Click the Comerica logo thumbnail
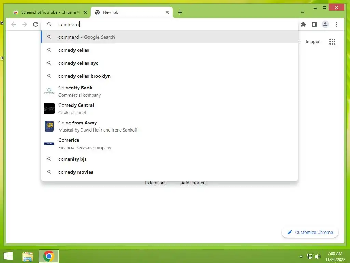This screenshot has width=350, height=263. pyautogui.click(x=49, y=143)
